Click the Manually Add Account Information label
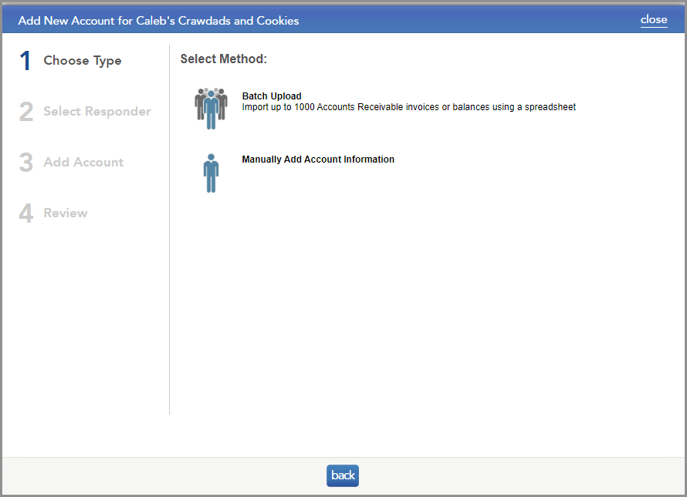 [318, 160]
